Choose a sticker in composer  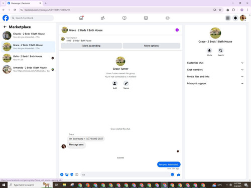click(x=72, y=174)
